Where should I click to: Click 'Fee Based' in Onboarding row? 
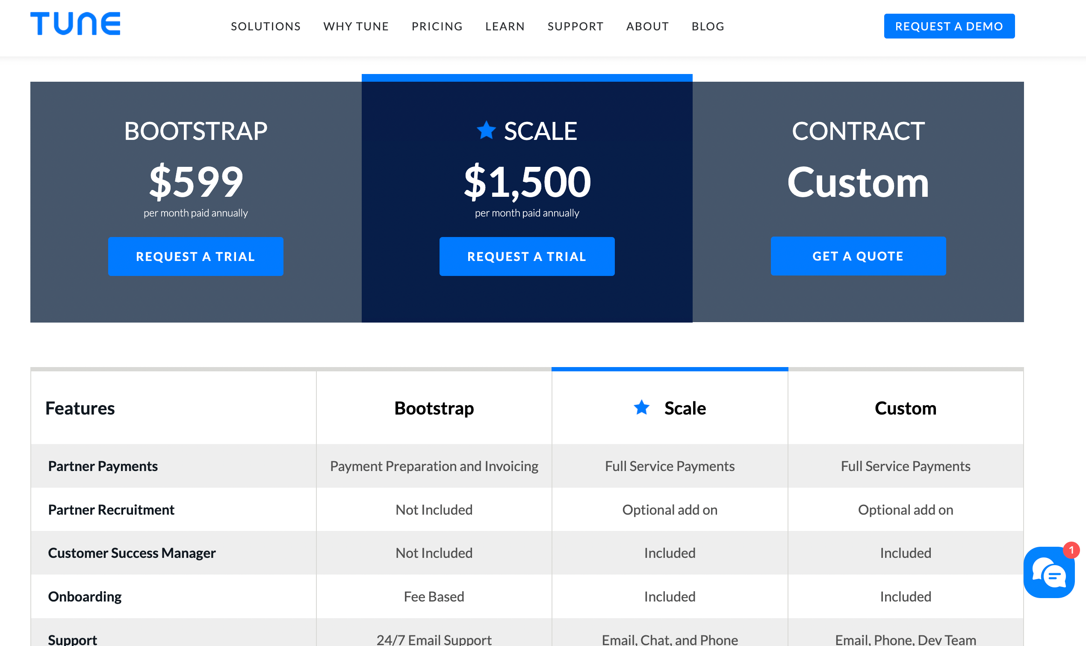coord(434,596)
